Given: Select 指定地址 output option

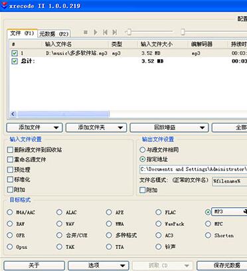Looking at the screenshot, I should pyautogui.click(x=143, y=159).
